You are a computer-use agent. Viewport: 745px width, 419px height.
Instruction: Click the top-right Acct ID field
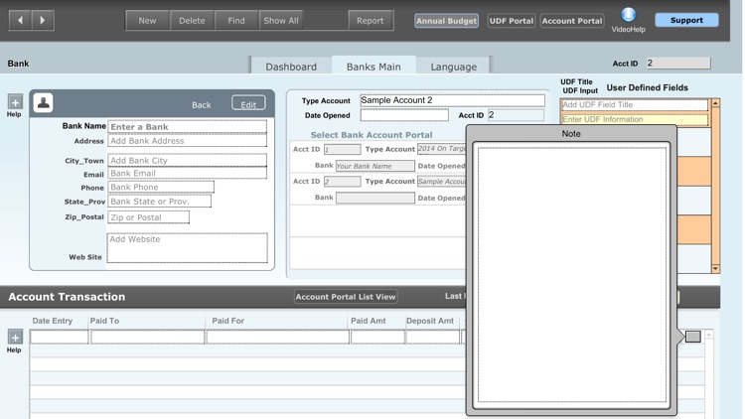coord(678,64)
